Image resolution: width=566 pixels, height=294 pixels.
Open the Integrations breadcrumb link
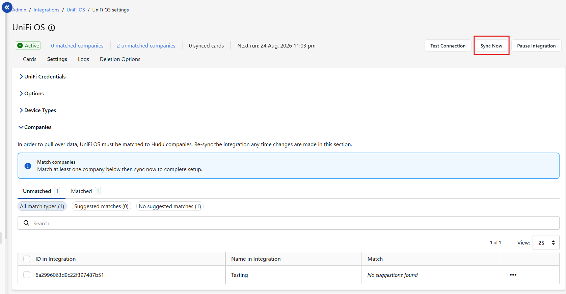[46, 10]
